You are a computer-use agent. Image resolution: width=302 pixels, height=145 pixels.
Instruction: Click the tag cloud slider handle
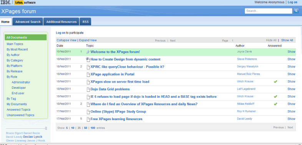[46, 128]
